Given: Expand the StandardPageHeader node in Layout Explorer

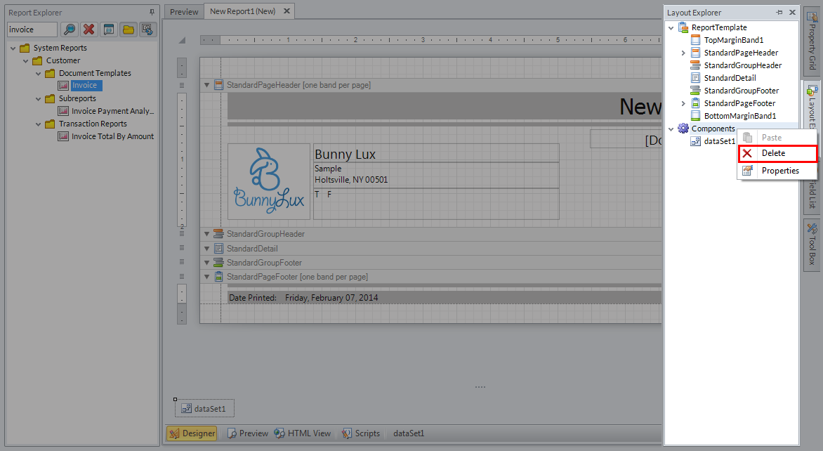Looking at the screenshot, I should (x=684, y=53).
